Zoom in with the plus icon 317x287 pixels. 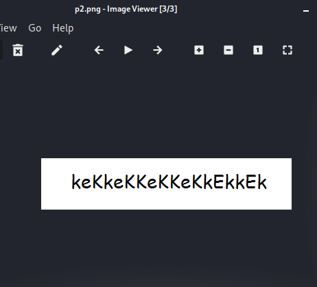199,50
